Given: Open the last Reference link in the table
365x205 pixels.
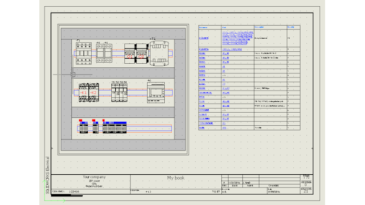Looking at the screenshot, I should pyautogui.click(x=202, y=128).
